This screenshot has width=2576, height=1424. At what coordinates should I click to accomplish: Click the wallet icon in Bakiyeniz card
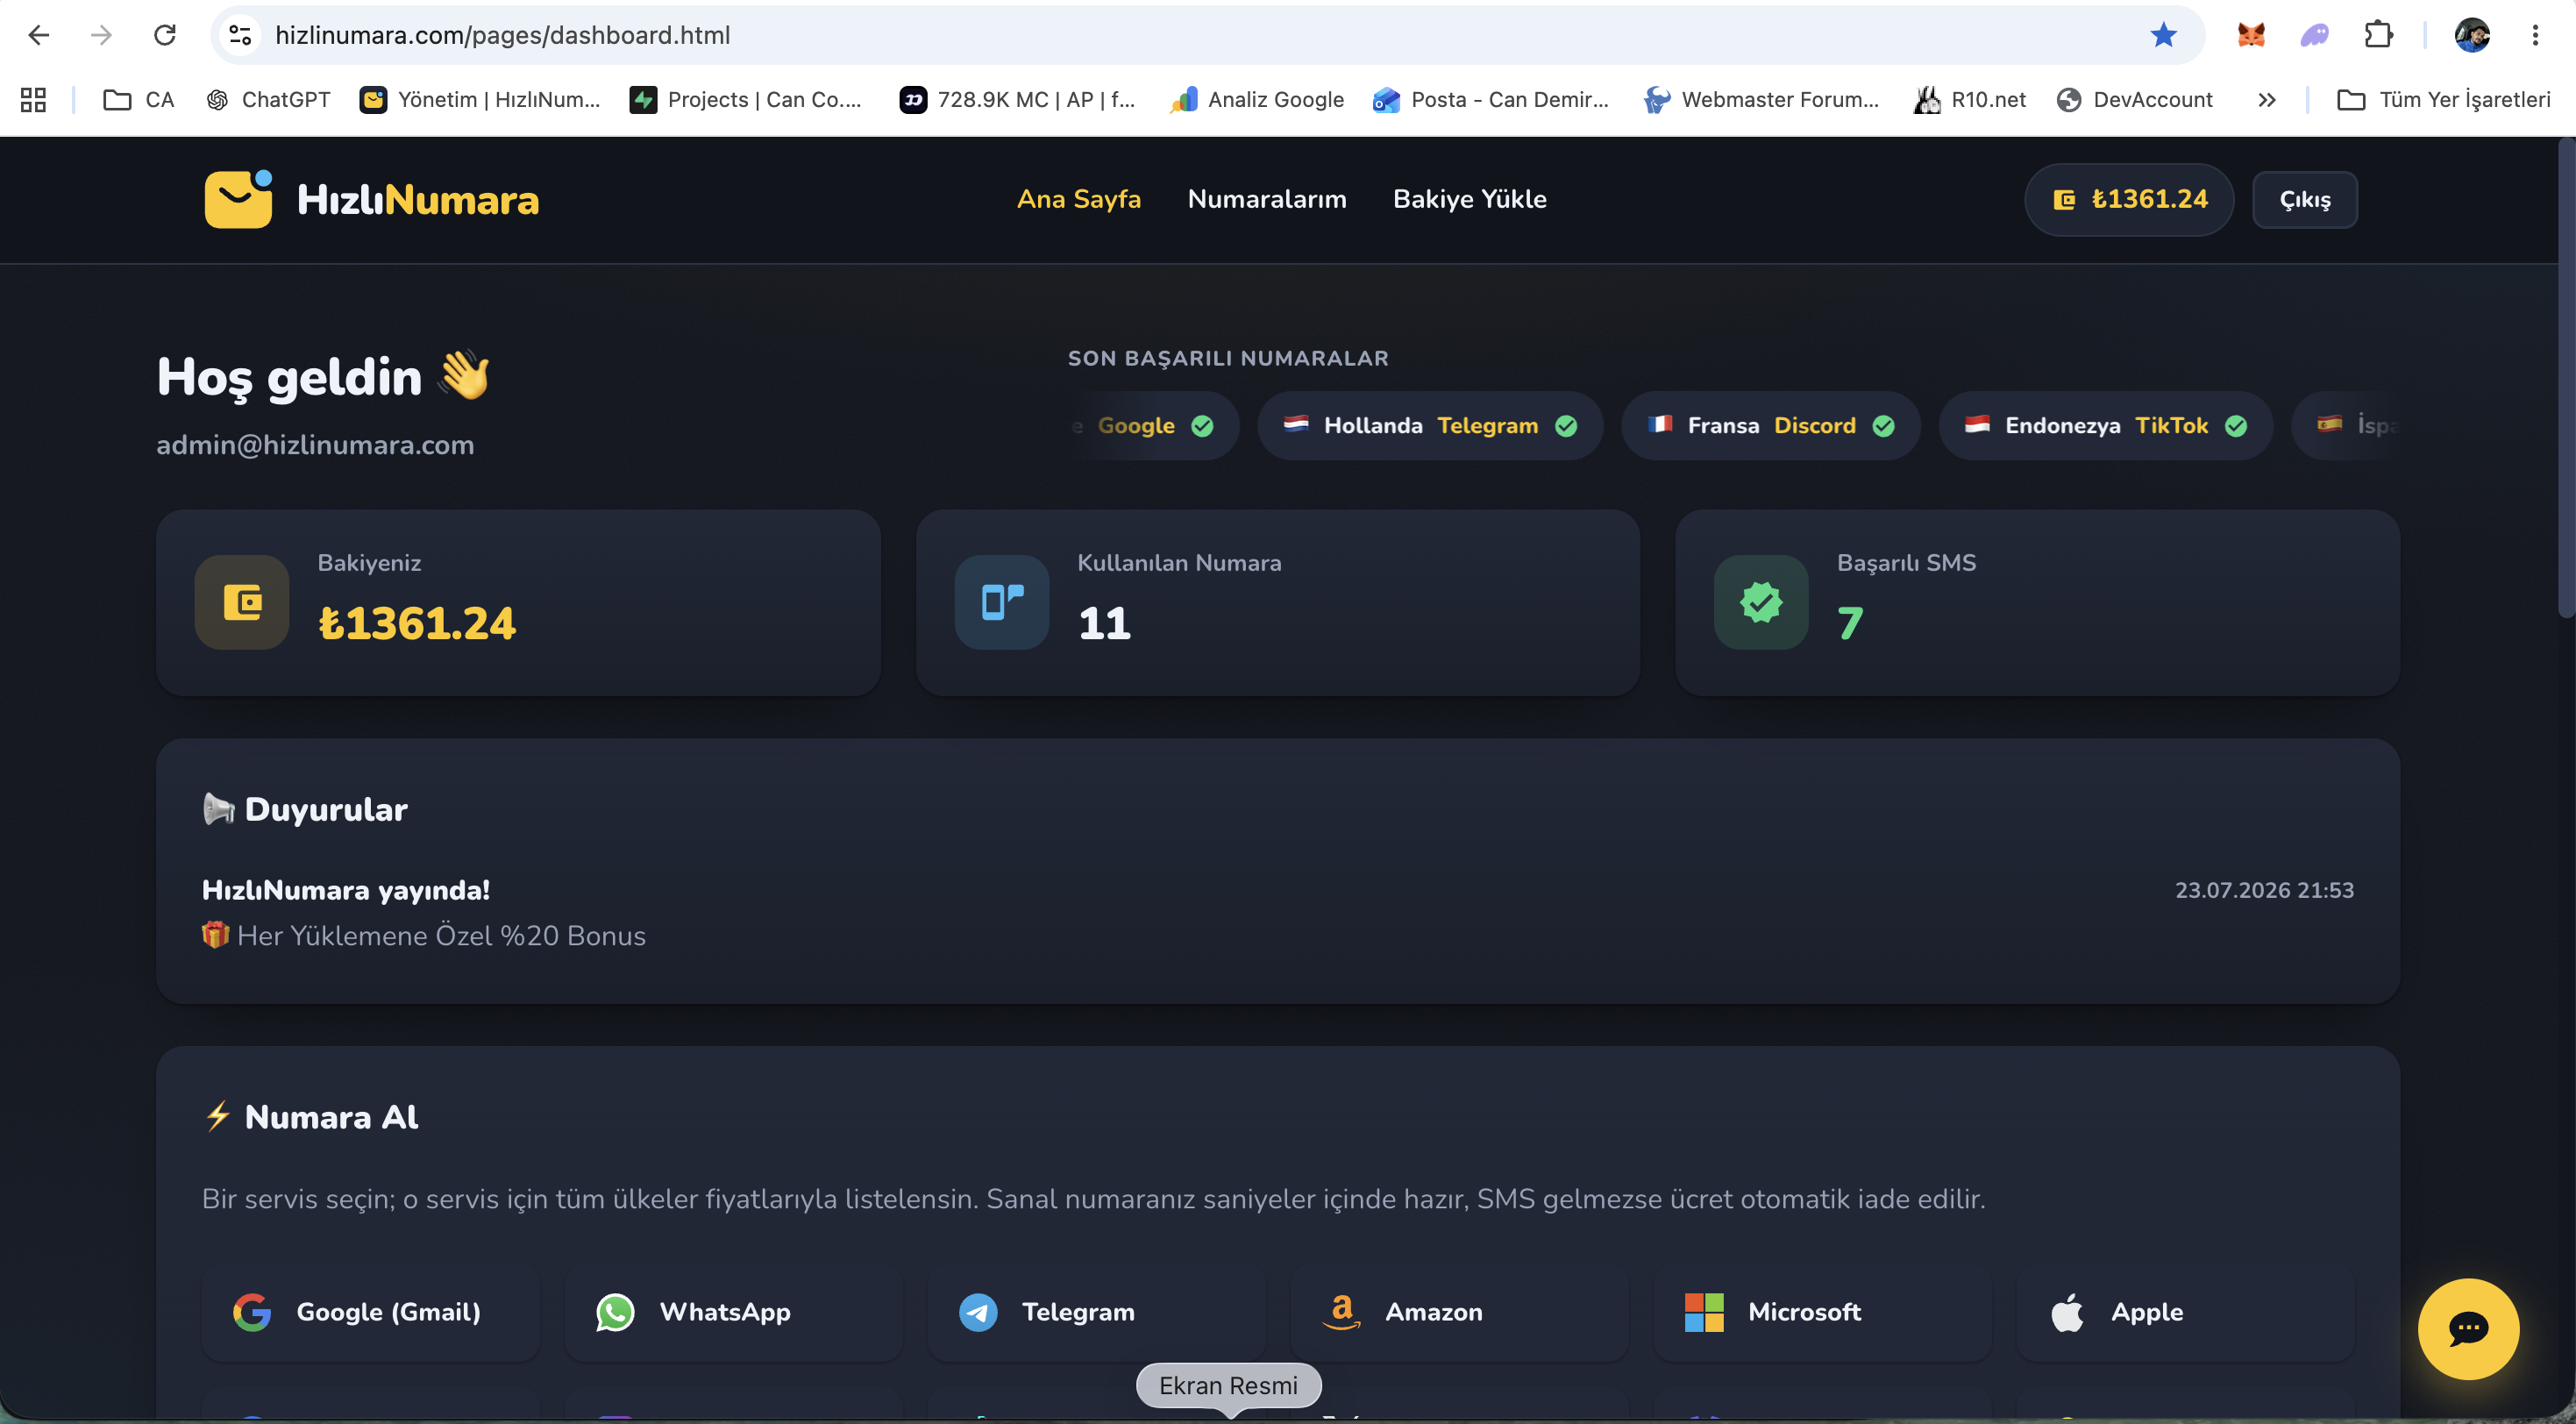[242, 602]
